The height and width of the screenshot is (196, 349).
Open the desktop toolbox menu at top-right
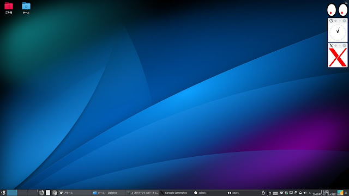[346, 2]
